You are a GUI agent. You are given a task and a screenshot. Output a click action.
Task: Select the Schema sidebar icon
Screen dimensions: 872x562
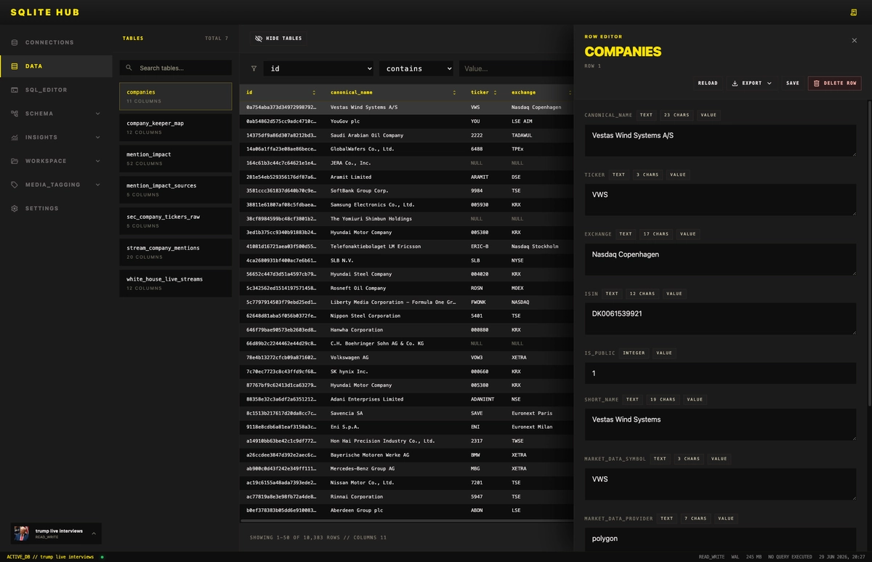tap(15, 113)
